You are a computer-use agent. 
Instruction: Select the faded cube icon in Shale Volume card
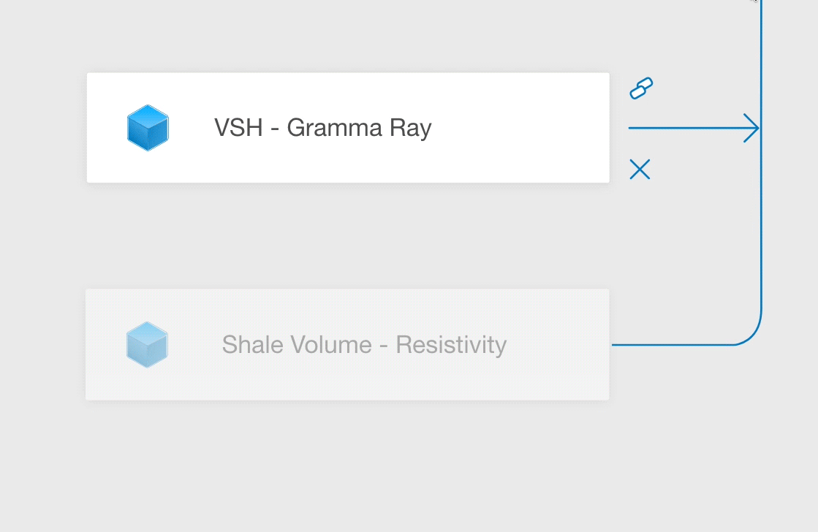tap(147, 345)
